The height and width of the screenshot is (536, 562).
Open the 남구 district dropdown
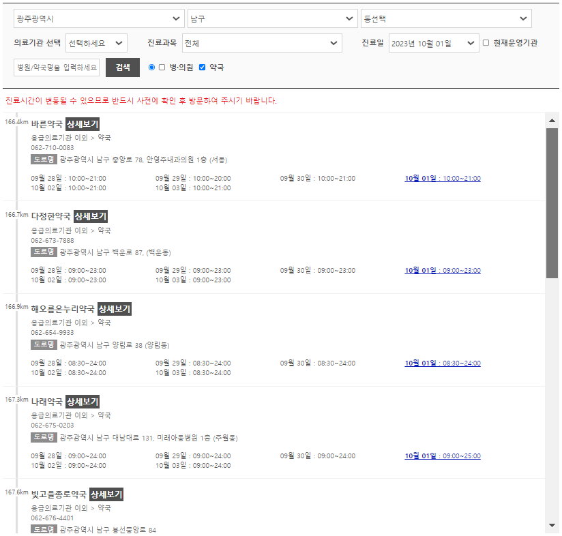click(x=272, y=18)
